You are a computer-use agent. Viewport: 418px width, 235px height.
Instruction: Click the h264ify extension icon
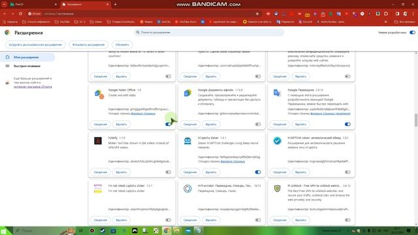pyautogui.click(x=98, y=141)
